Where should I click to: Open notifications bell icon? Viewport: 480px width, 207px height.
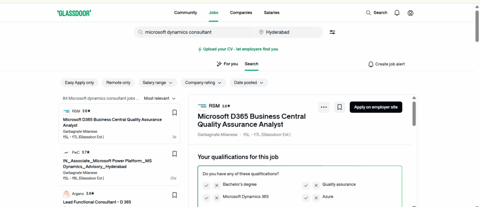coord(397,13)
